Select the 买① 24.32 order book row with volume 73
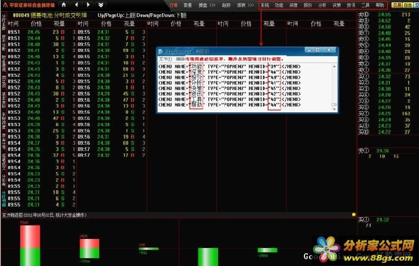 [x=385, y=77]
